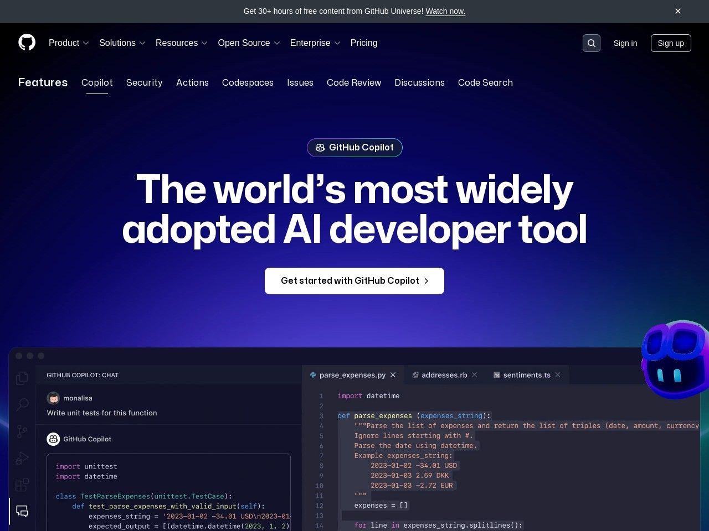Select the Issues features tab

(300, 82)
